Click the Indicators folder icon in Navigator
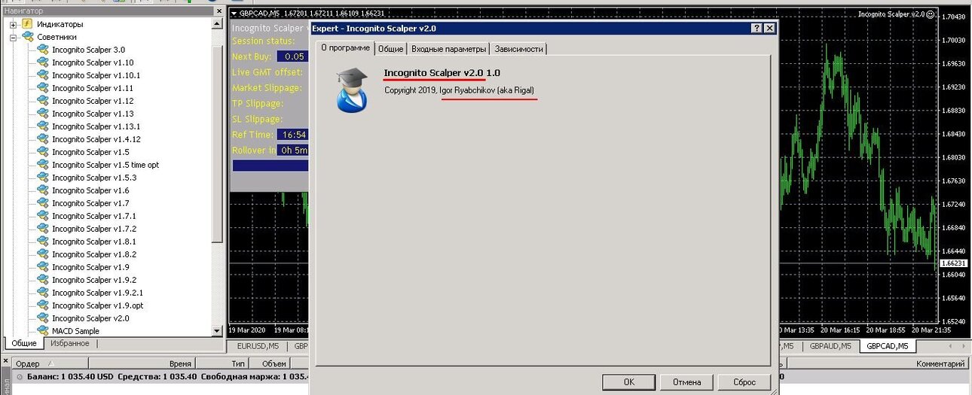 (26, 24)
